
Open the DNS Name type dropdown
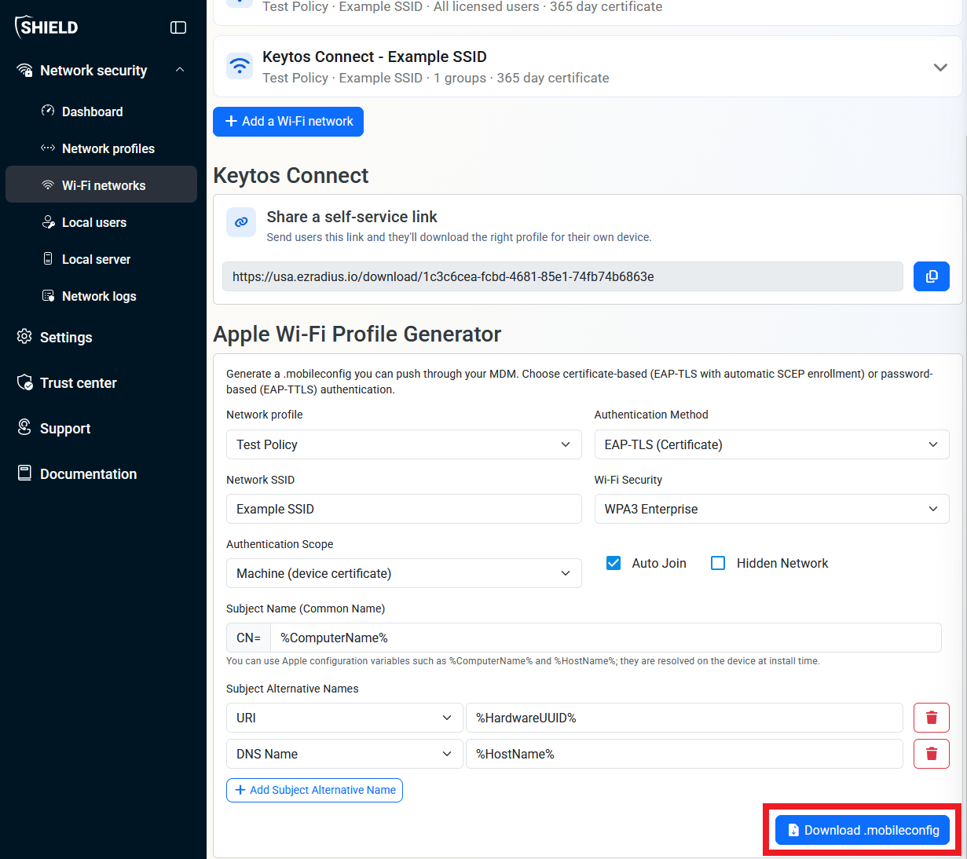pos(344,754)
